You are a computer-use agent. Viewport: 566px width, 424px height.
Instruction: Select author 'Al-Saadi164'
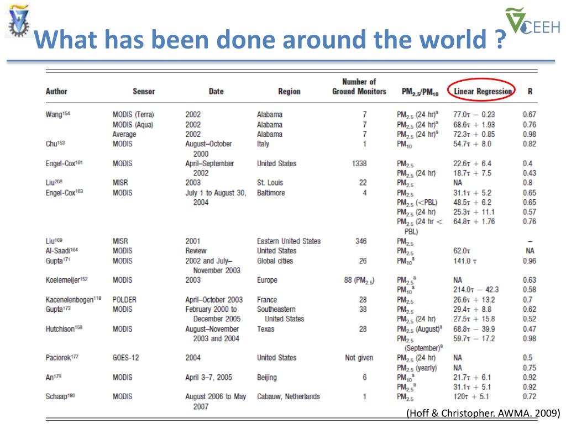pyautogui.click(x=62, y=251)
